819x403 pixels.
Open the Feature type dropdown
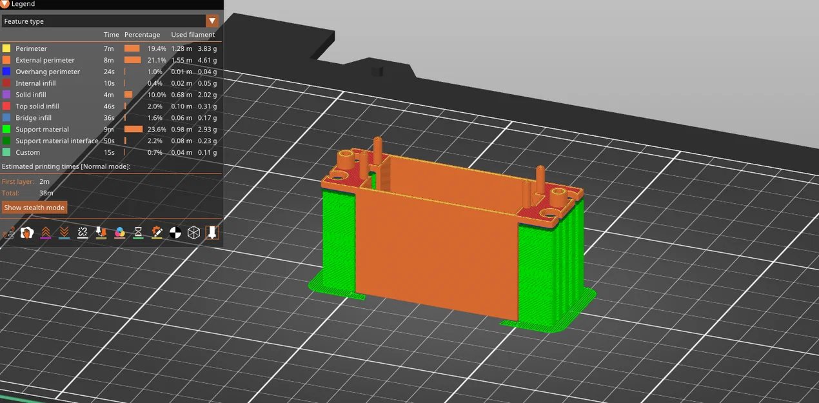point(110,21)
